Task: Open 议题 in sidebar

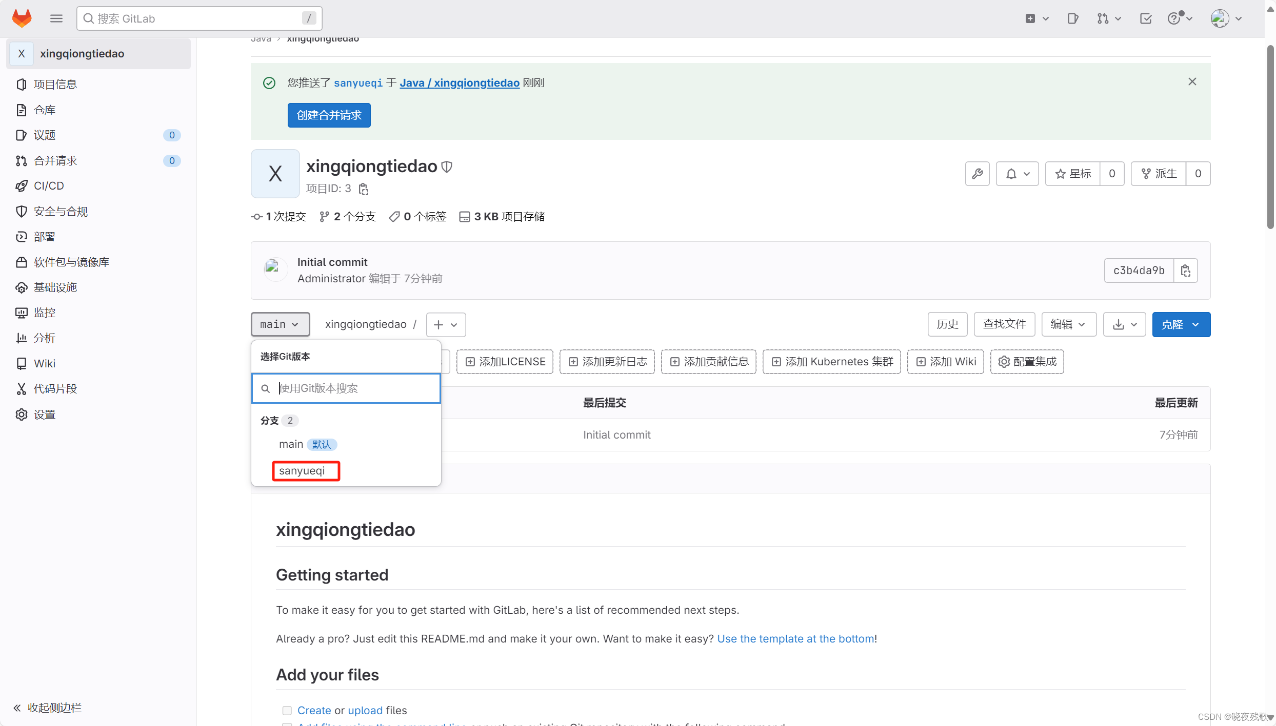Action: [98, 135]
